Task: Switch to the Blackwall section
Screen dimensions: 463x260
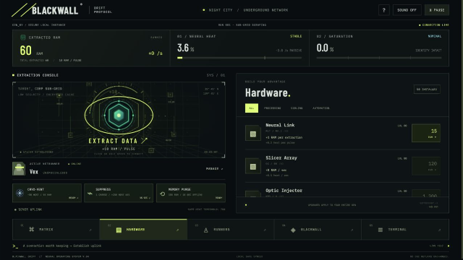Action: tap(318, 230)
